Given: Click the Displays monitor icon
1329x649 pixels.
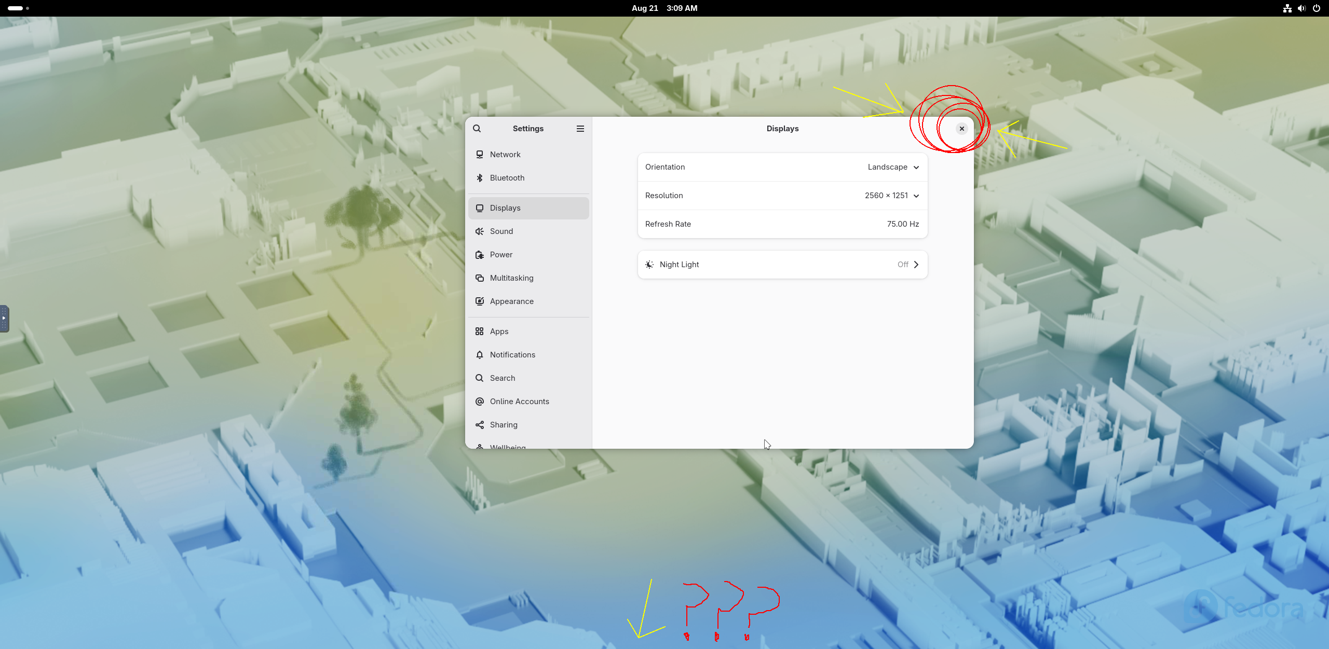Looking at the screenshot, I should coord(480,208).
